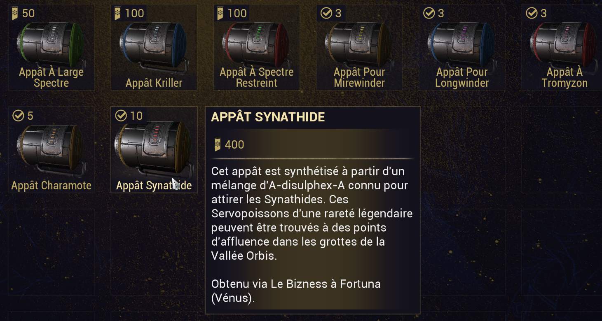The height and width of the screenshot is (321, 602).
Task: Choose the red Appât À Spectre Restreint canister
Action: 256,44
